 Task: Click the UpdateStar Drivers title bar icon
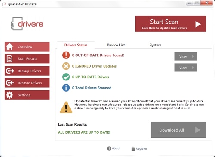coord(4,4)
